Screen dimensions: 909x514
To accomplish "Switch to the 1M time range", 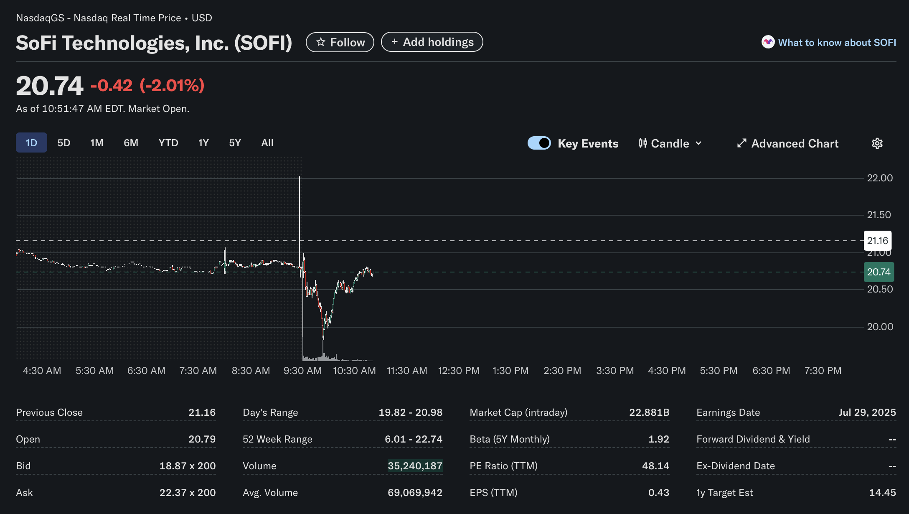I will (x=97, y=143).
